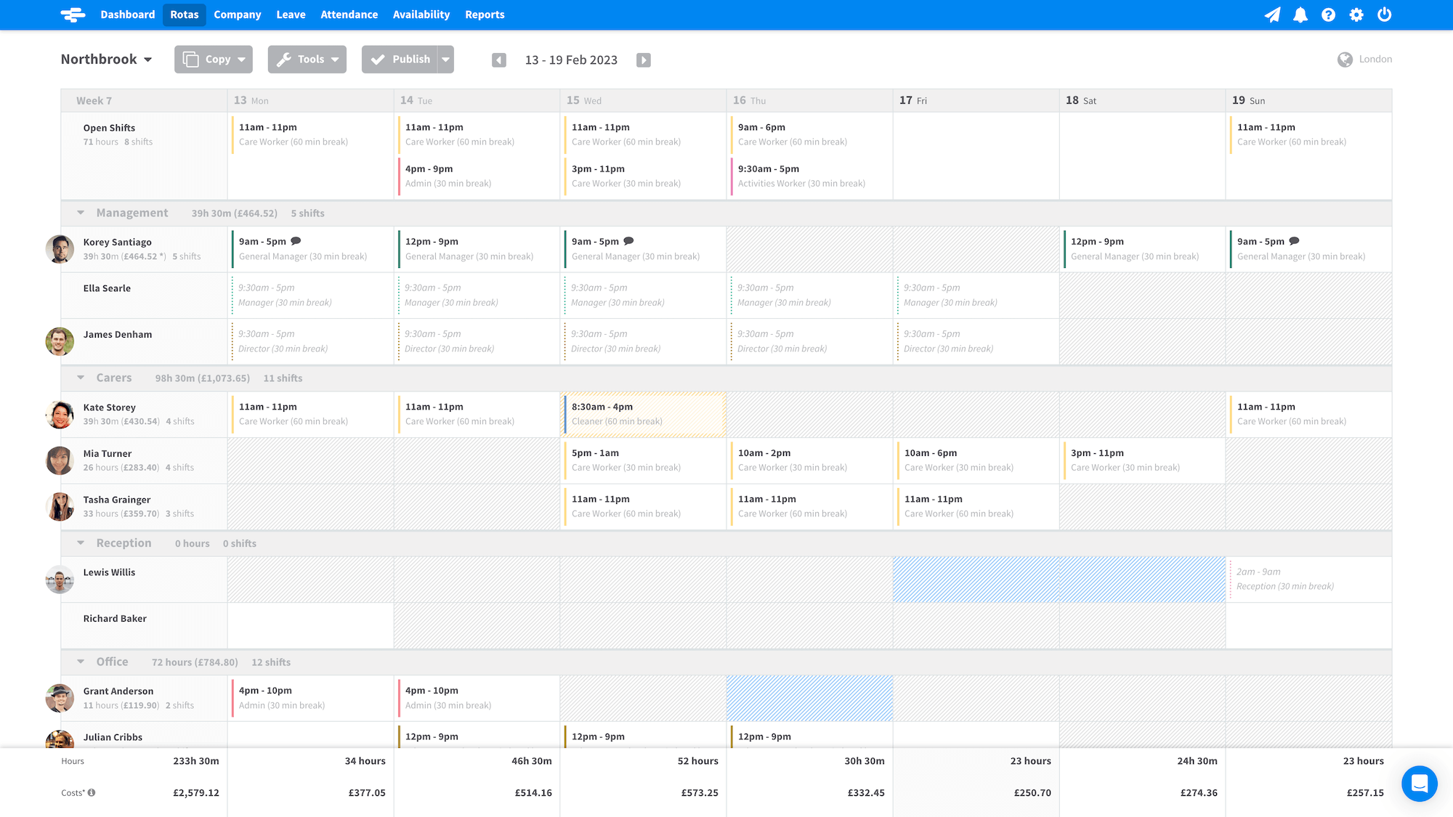Open the Leave section from the navbar
1453x817 pixels.
click(291, 15)
